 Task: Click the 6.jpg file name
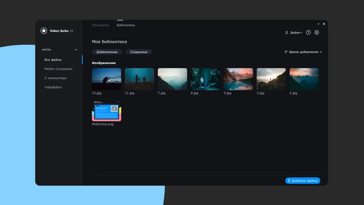pos(195,93)
